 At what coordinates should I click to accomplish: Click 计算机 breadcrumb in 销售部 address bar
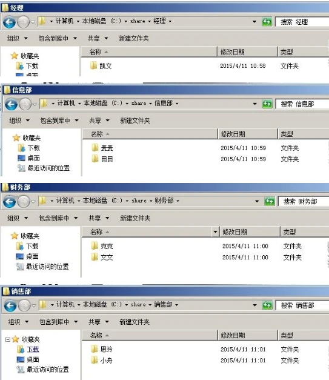[65, 304]
